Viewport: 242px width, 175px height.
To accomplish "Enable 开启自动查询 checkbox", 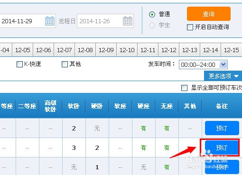I will coord(190,27).
